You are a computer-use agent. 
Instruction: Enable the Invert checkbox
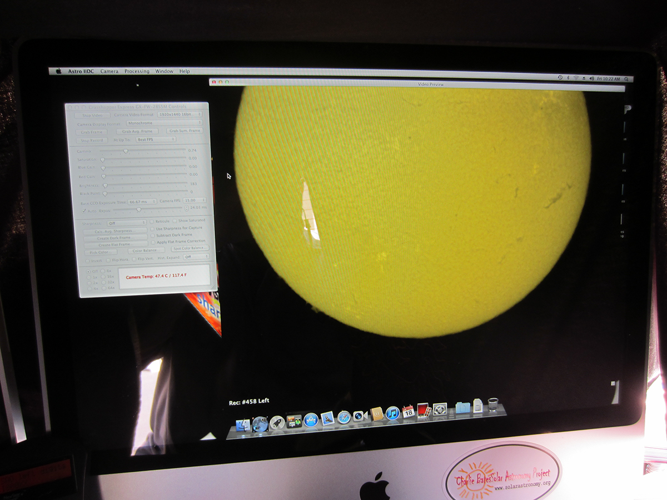[x=87, y=261]
